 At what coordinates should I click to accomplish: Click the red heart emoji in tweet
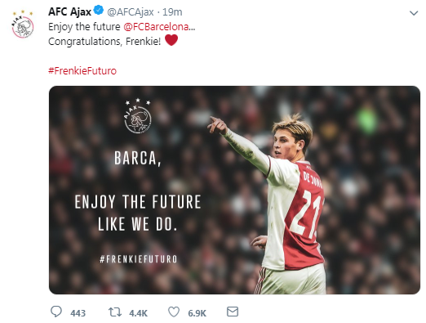click(171, 40)
